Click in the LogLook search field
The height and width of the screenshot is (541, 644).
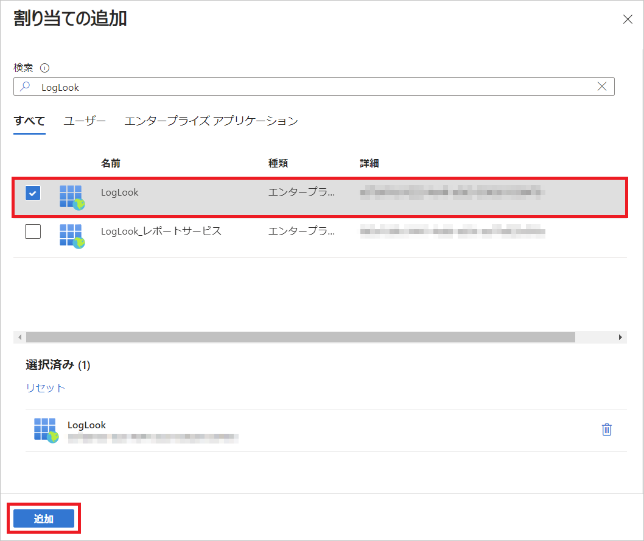[x=314, y=87]
